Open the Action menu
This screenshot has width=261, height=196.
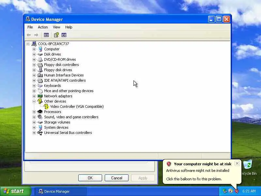point(43,27)
